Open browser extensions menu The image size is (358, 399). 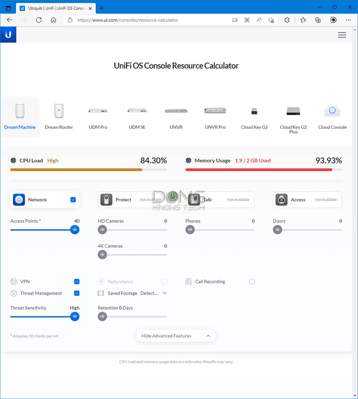(287, 20)
